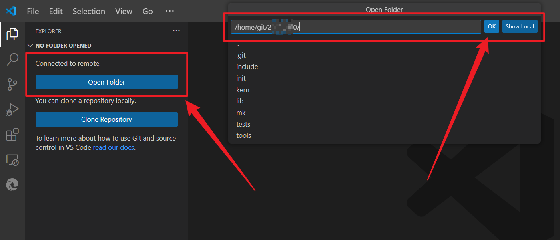Screen dimensions: 560x240
Task: Click the Clone Repository button
Action: pyautogui.click(x=106, y=119)
